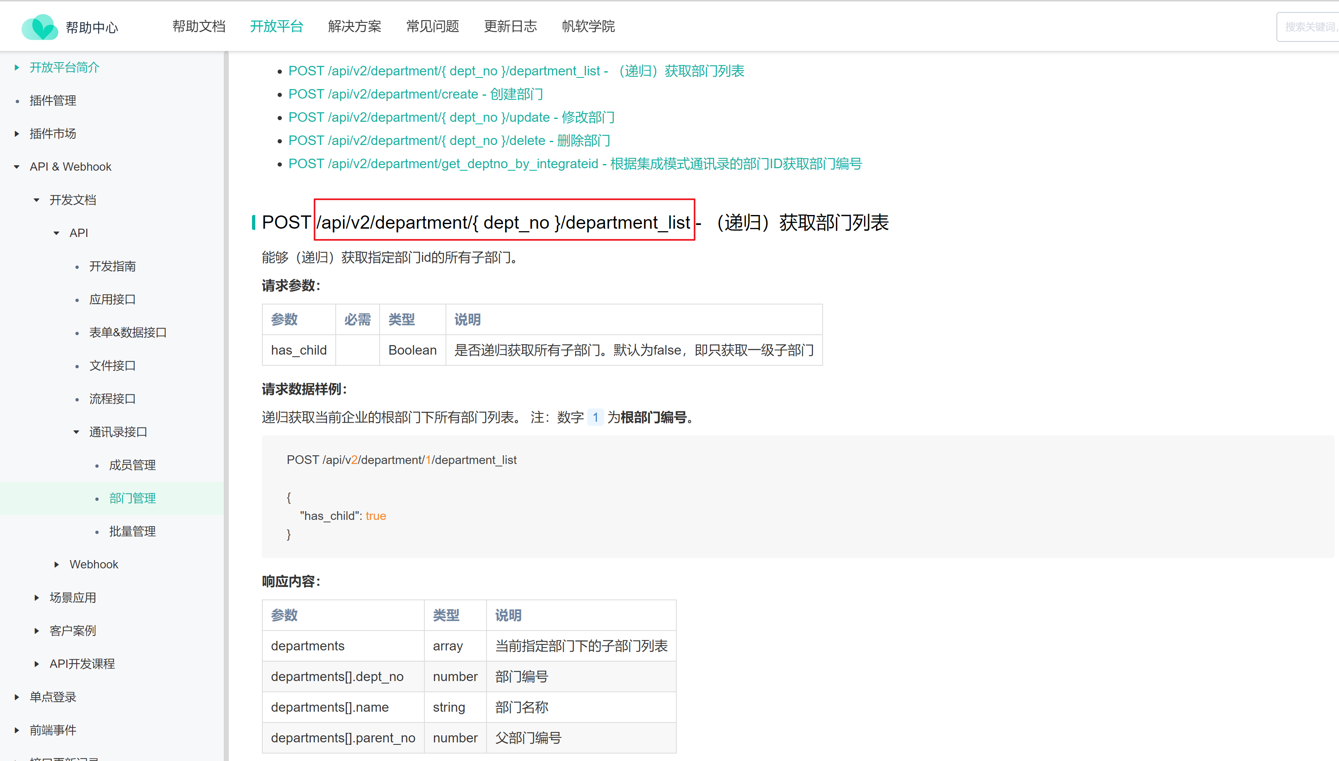Collapse the 通讯录接口 submenu arrow
Screen dimensions: 1339x761
coord(76,432)
